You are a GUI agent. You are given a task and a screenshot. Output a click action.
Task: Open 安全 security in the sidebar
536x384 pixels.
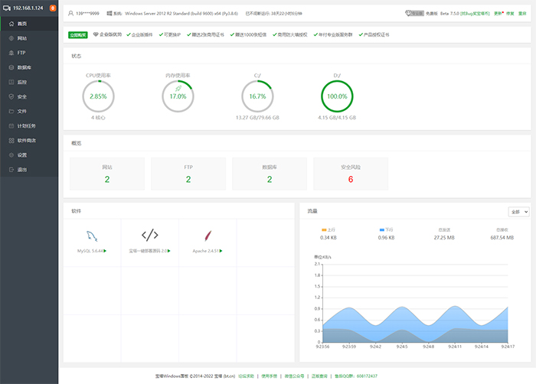[x=22, y=96]
